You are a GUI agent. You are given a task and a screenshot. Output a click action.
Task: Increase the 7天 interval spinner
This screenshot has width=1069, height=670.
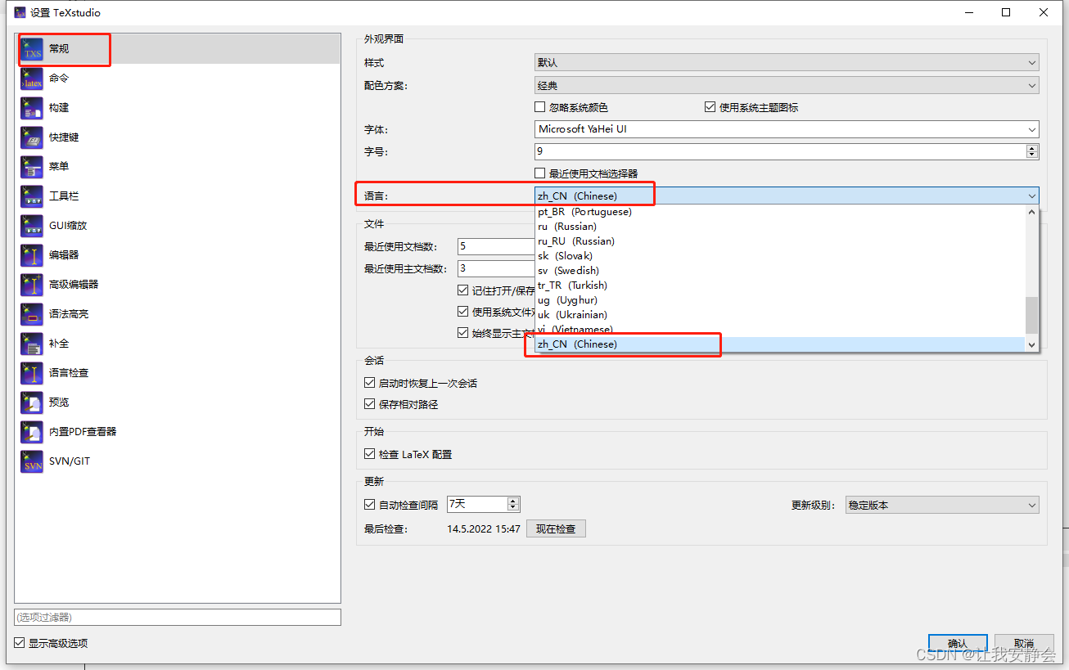[x=513, y=501]
